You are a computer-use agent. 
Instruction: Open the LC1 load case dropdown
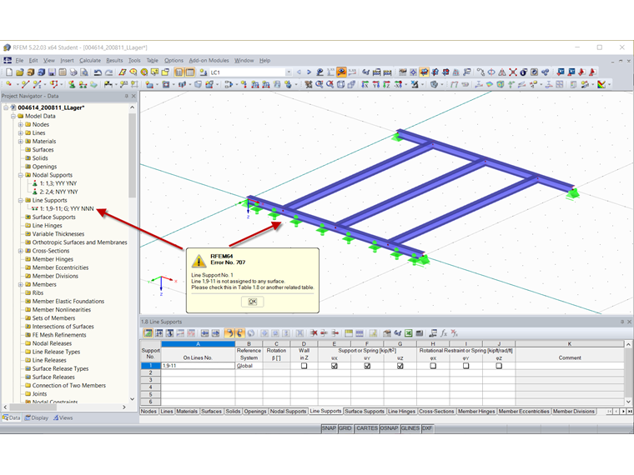pyautogui.click(x=289, y=72)
